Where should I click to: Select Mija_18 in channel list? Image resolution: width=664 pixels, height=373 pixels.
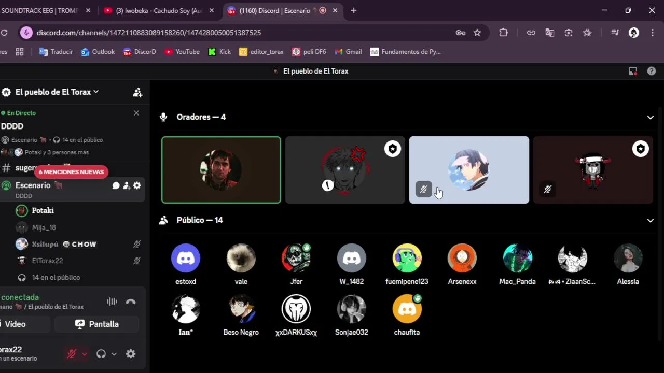44,227
